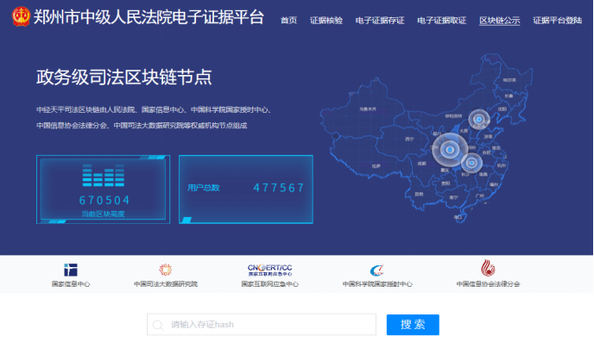The image size is (594, 348).
Task: Click the 乌鲁木齐 label on the map
Action: [368, 109]
